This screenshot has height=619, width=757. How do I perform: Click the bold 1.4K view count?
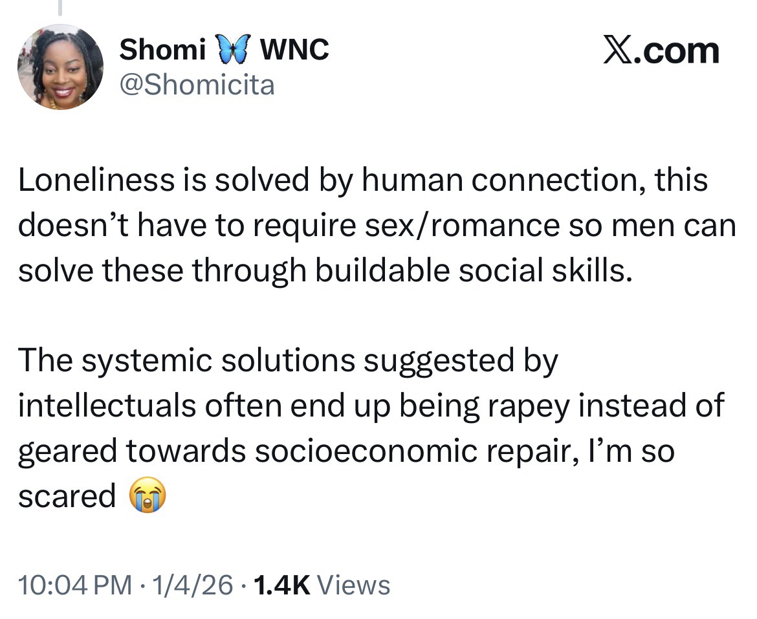pyautogui.click(x=283, y=585)
